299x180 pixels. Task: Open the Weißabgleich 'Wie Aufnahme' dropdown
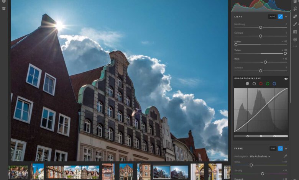tap(260, 156)
